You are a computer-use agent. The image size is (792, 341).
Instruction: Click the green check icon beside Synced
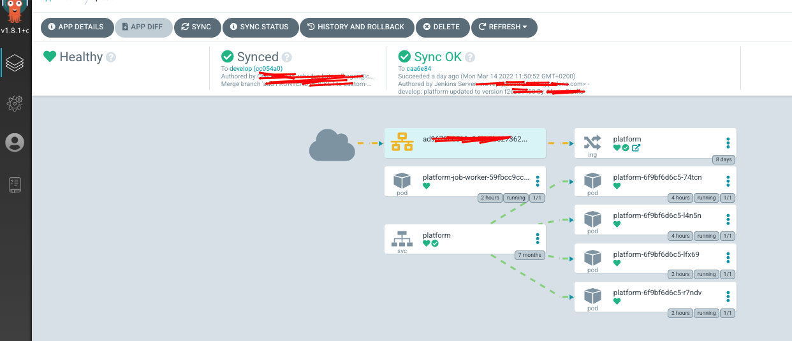point(228,57)
